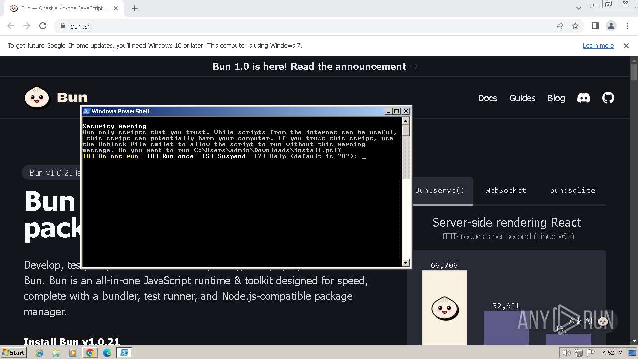Open PowerShell window system menu icon
The height and width of the screenshot is (359, 638).
coord(86,111)
